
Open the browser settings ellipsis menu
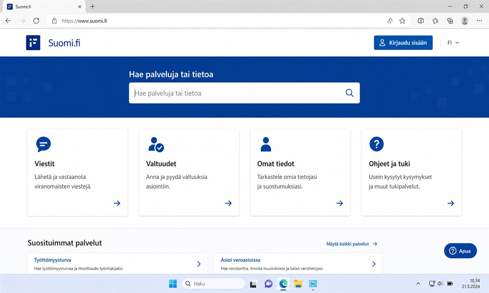coord(479,21)
